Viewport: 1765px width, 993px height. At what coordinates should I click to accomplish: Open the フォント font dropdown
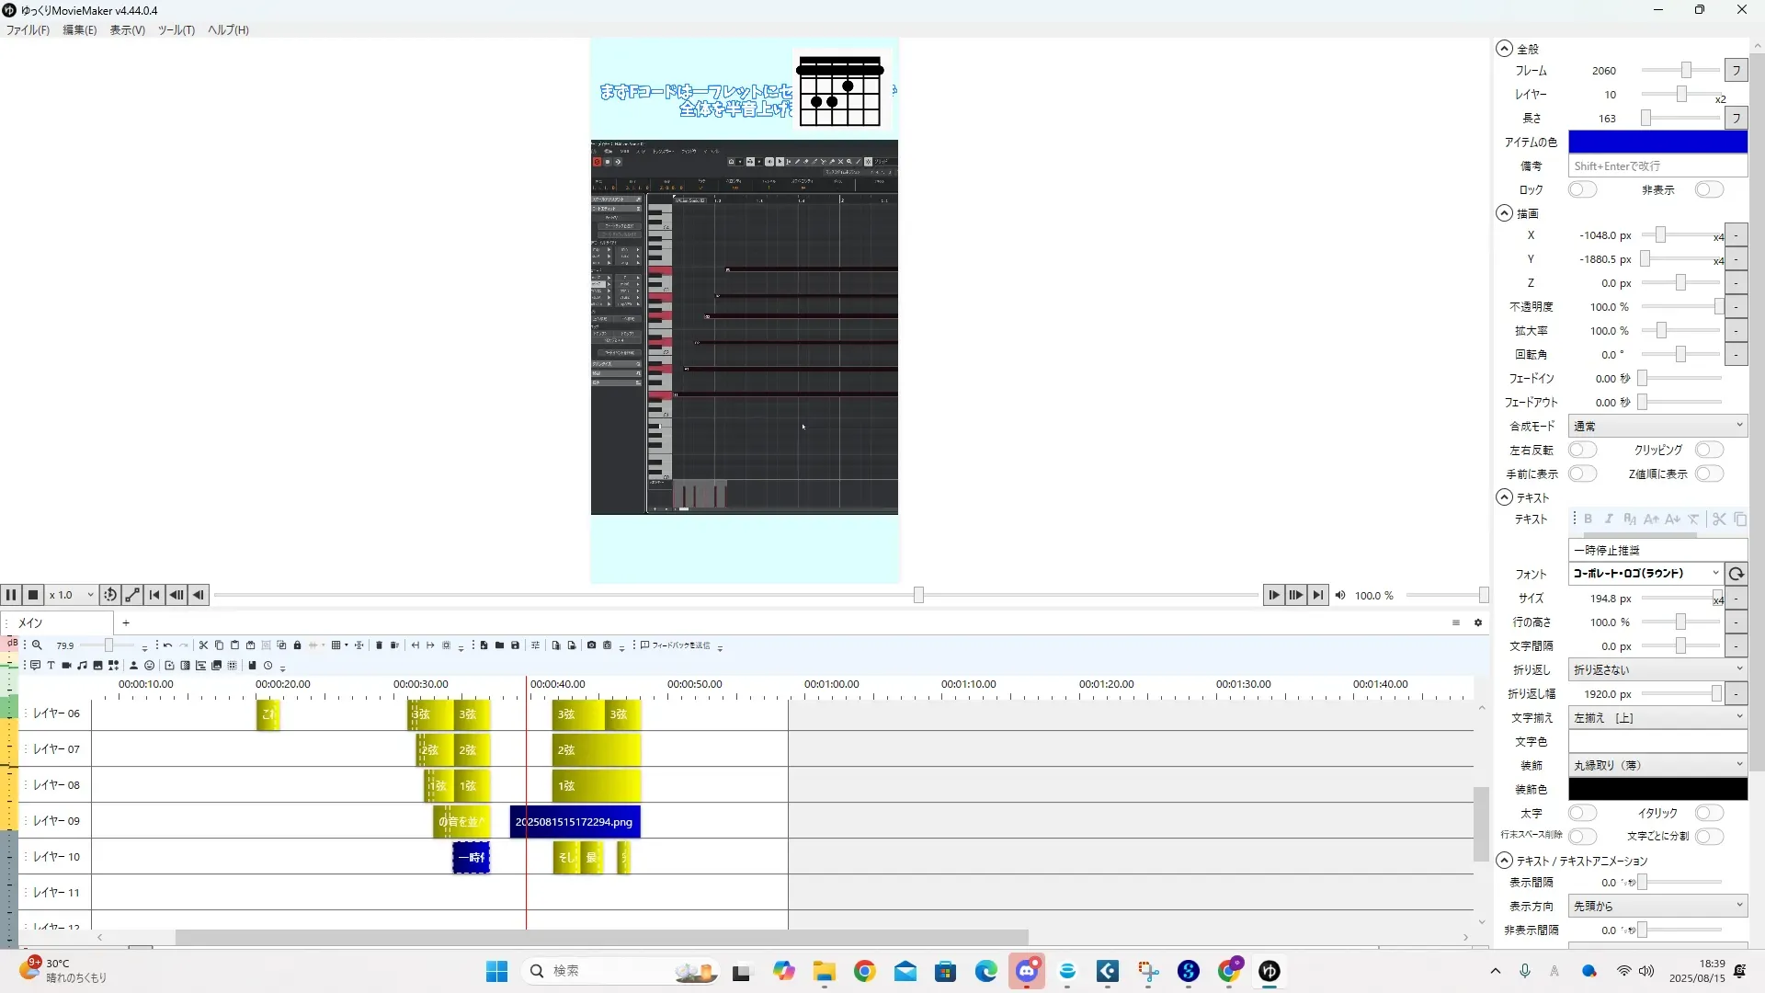1645,573
